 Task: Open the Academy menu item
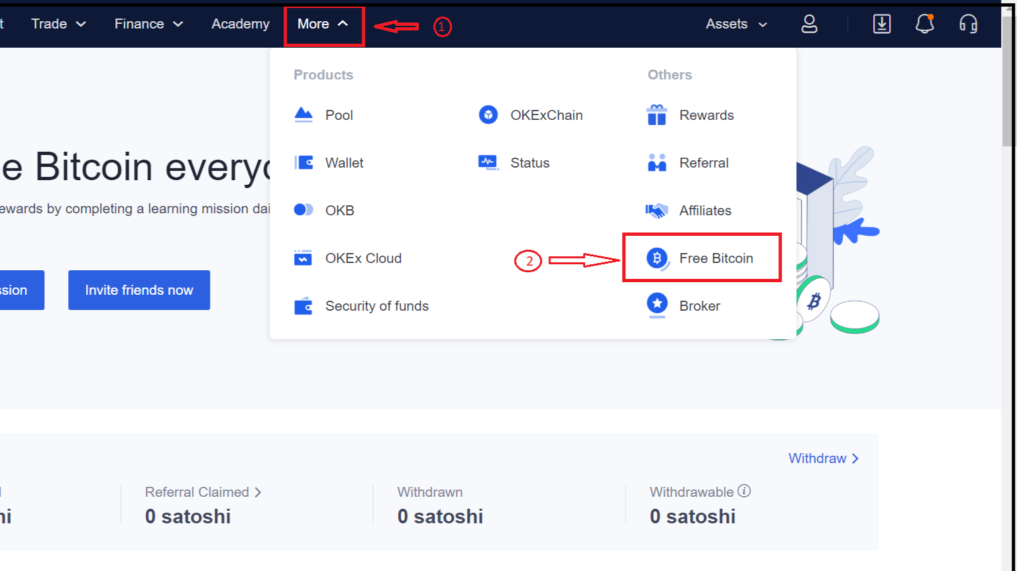coord(240,23)
